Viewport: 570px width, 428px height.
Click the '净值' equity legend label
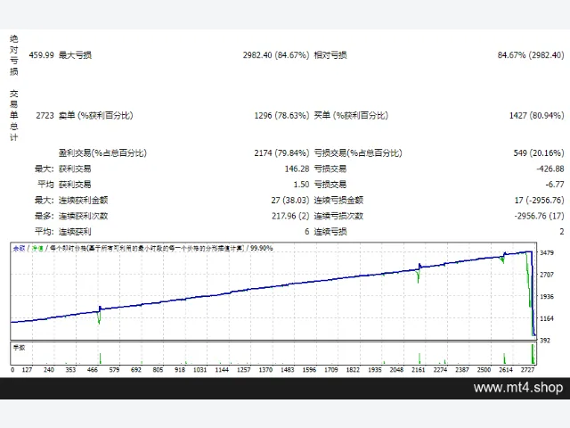click(x=37, y=248)
